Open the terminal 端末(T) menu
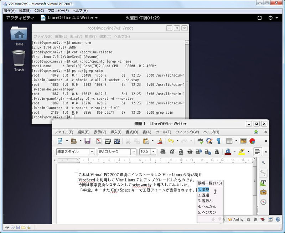The height and width of the screenshot is (233, 285). click(x=105, y=36)
